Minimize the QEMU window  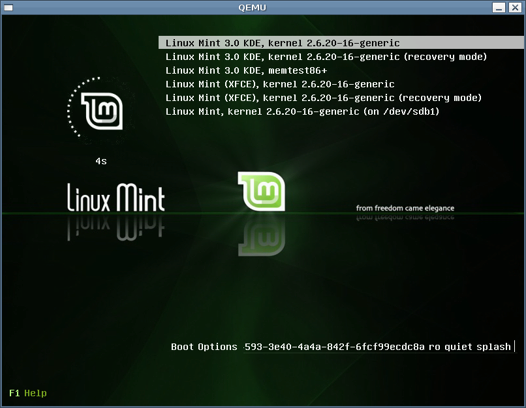tap(499, 7)
